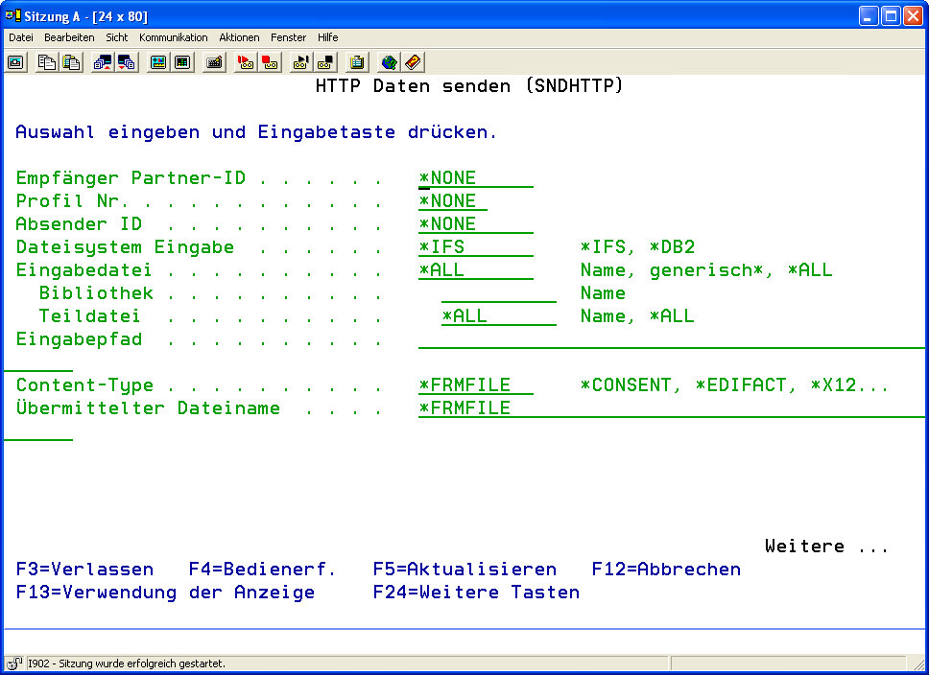
Task: Open keyboard remap via the keyboard icon
Action: [x=214, y=62]
